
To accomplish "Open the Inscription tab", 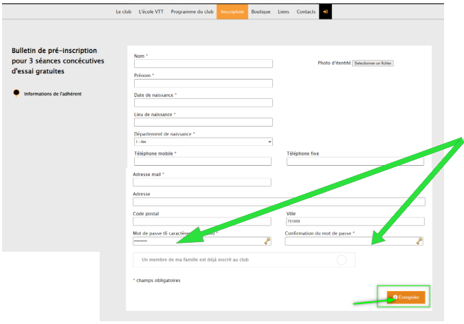I will tap(232, 12).
